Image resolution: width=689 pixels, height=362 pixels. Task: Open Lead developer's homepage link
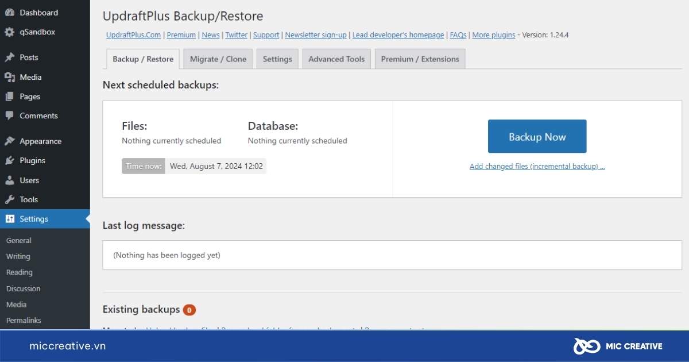[398, 35]
